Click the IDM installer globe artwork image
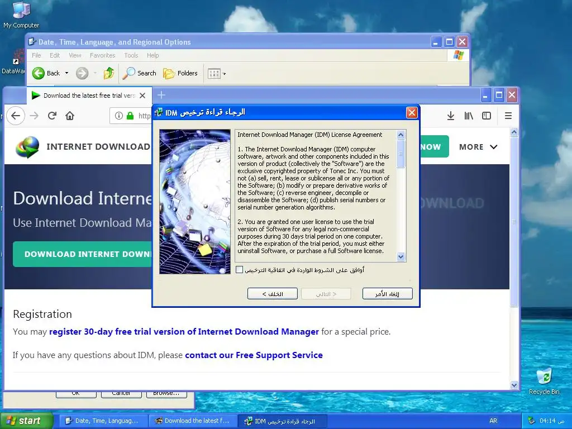This screenshot has width=572, height=429. click(x=195, y=201)
